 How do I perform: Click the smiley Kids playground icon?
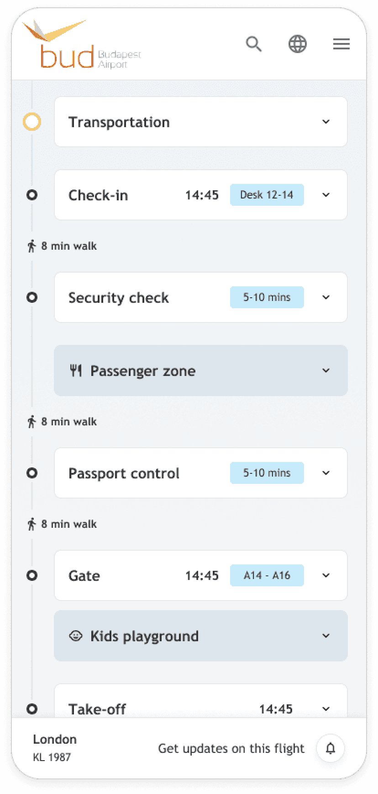76,636
